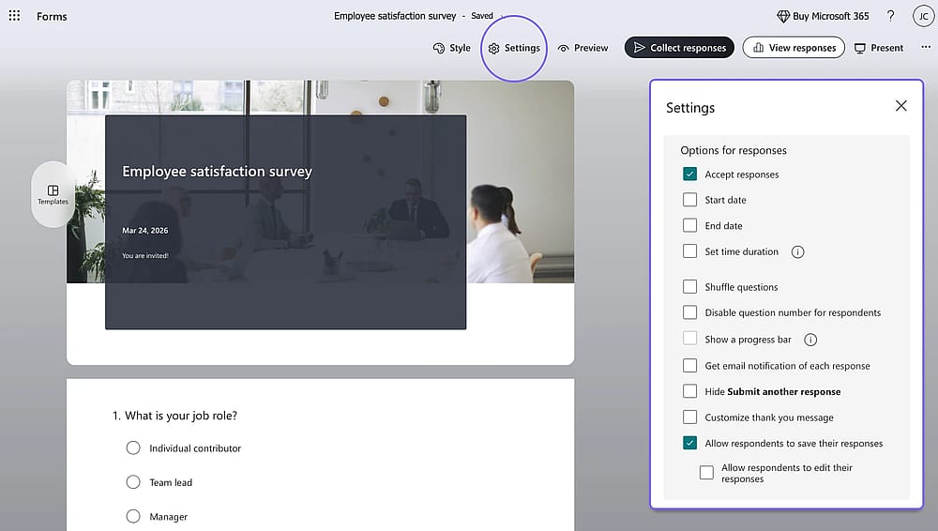
Task: Open the Templates side button
Action: [53, 194]
